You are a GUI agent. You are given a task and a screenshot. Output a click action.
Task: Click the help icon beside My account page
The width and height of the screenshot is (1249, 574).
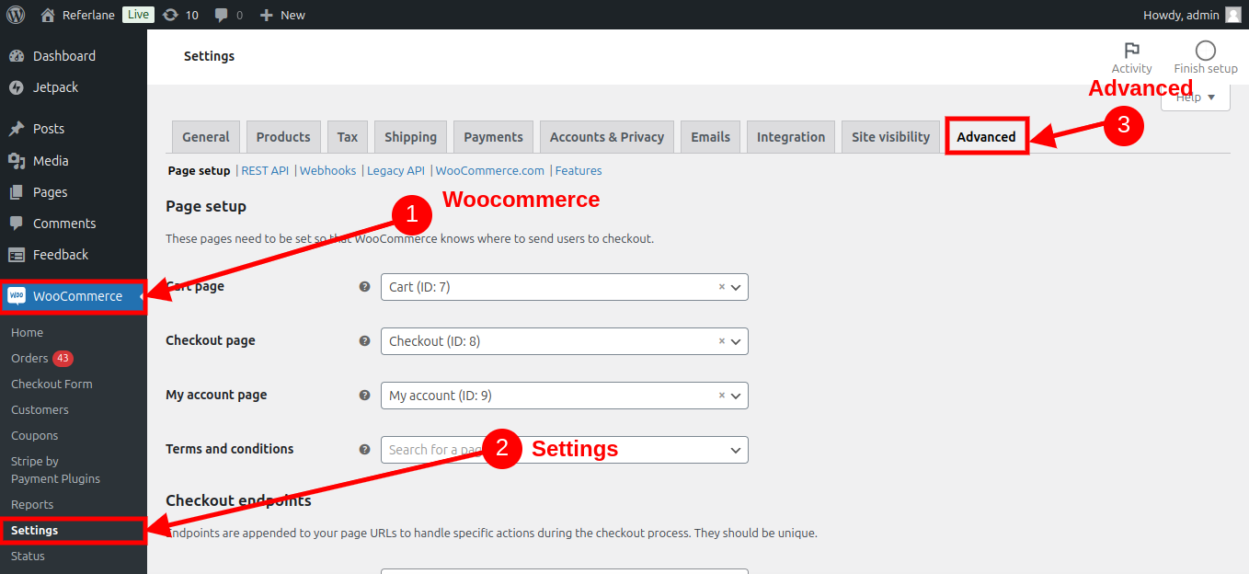364,395
